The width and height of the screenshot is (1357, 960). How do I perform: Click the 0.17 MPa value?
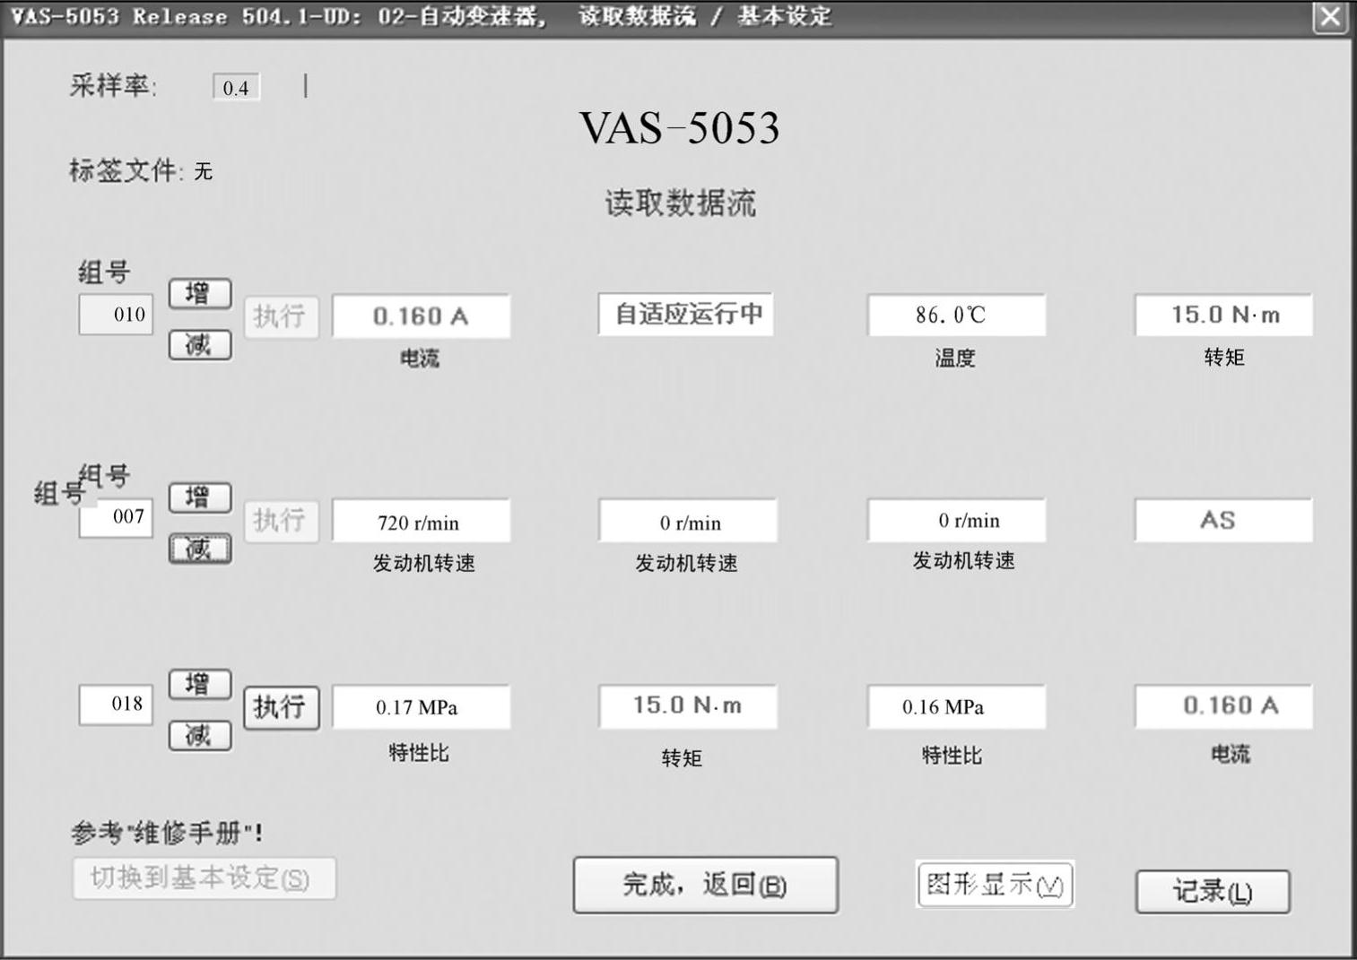(x=422, y=707)
